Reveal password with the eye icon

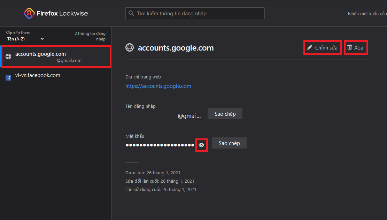[x=201, y=145]
